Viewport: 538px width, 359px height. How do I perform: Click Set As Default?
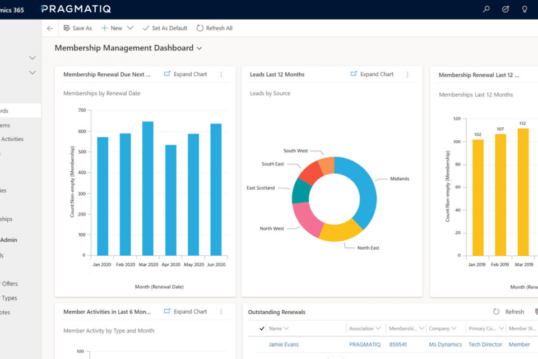[165, 28]
